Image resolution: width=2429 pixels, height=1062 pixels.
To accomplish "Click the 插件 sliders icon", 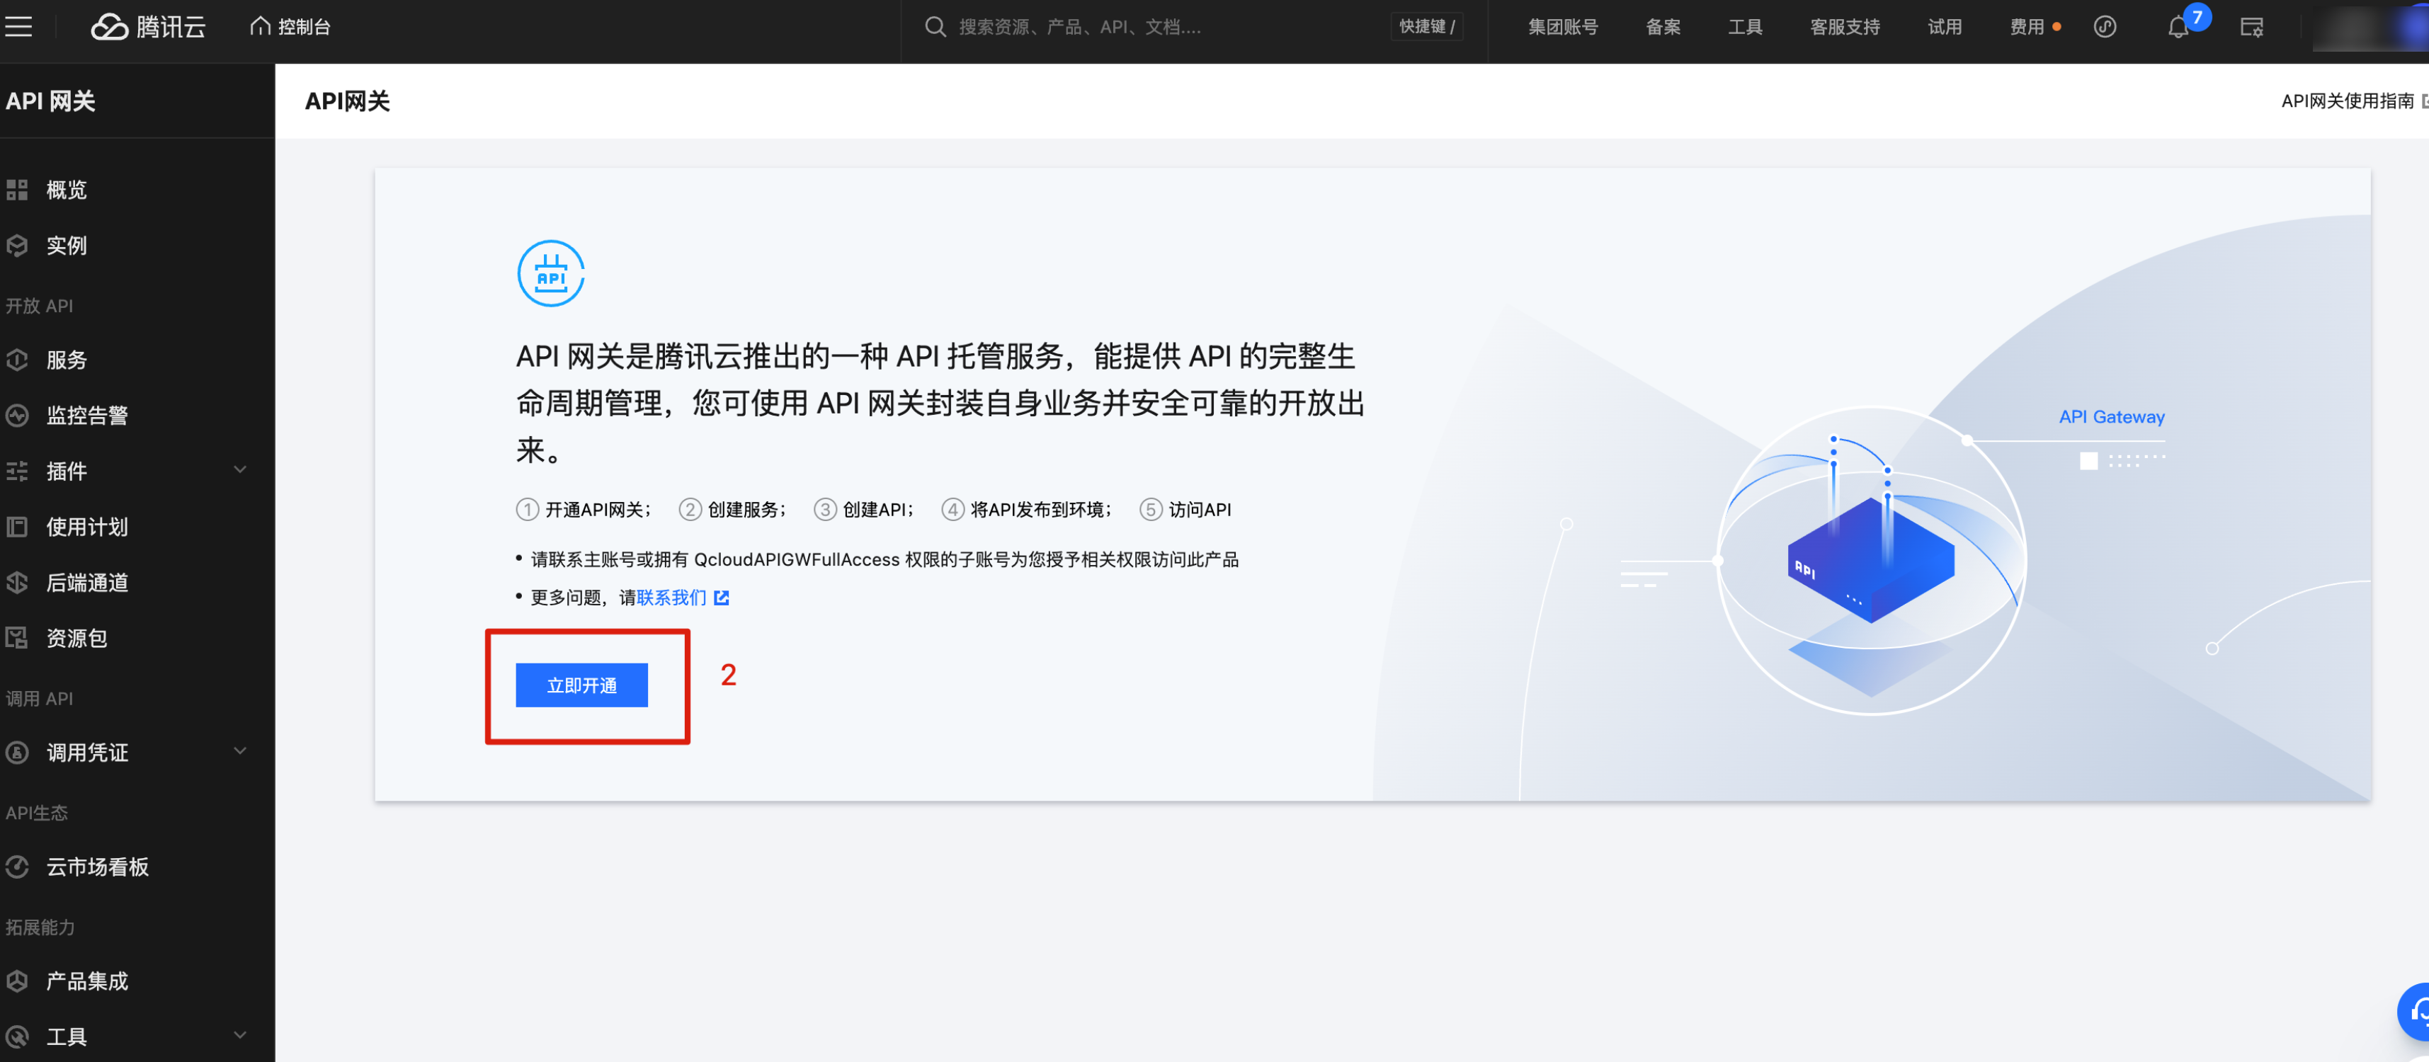I will [x=17, y=470].
